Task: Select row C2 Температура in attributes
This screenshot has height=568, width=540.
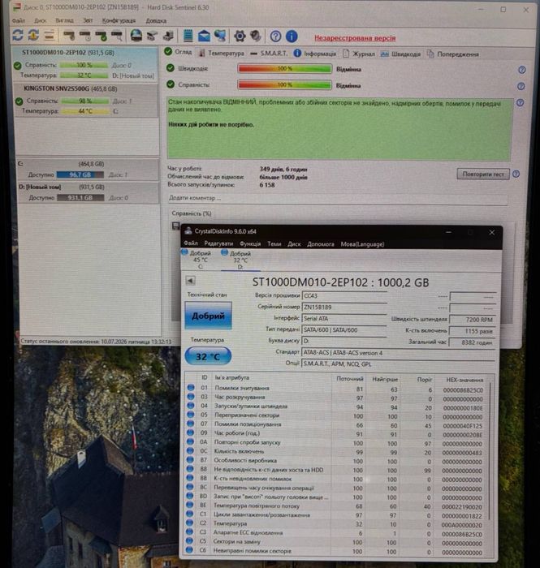Action: (337, 524)
